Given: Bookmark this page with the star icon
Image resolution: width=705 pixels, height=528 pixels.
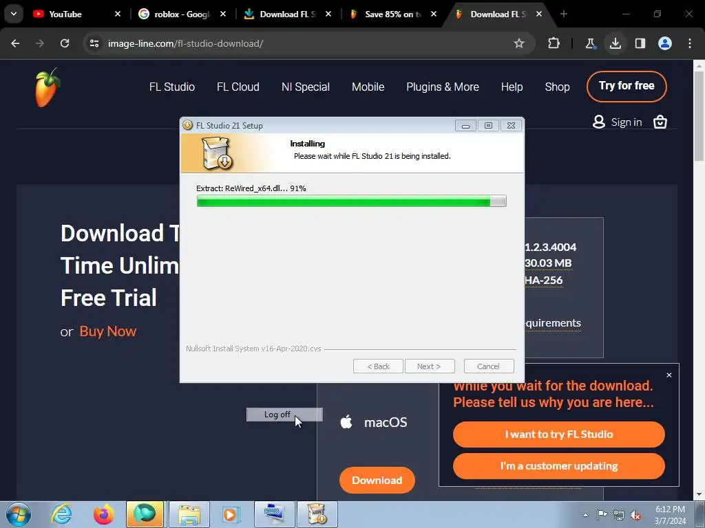Looking at the screenshot, I should 519,43.
